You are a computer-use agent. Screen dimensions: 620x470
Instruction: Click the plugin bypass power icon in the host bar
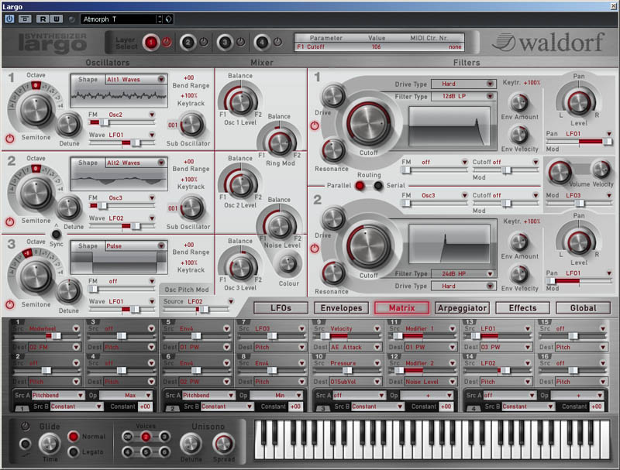click(x=9, y=19)
